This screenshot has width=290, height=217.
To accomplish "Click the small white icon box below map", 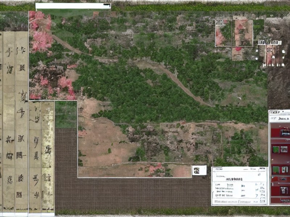I will pos(199,170).
